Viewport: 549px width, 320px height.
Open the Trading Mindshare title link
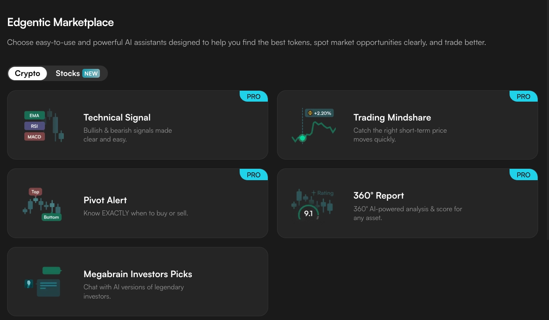(392, 118)
